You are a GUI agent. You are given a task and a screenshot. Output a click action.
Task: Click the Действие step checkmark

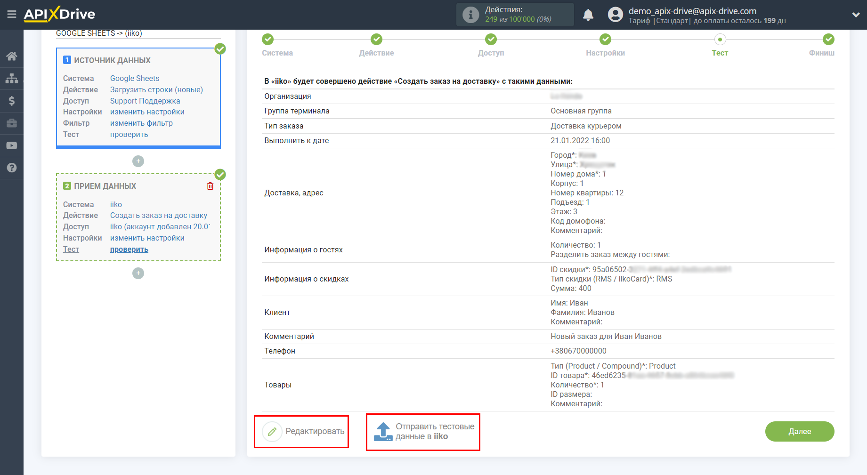[376, 39]
